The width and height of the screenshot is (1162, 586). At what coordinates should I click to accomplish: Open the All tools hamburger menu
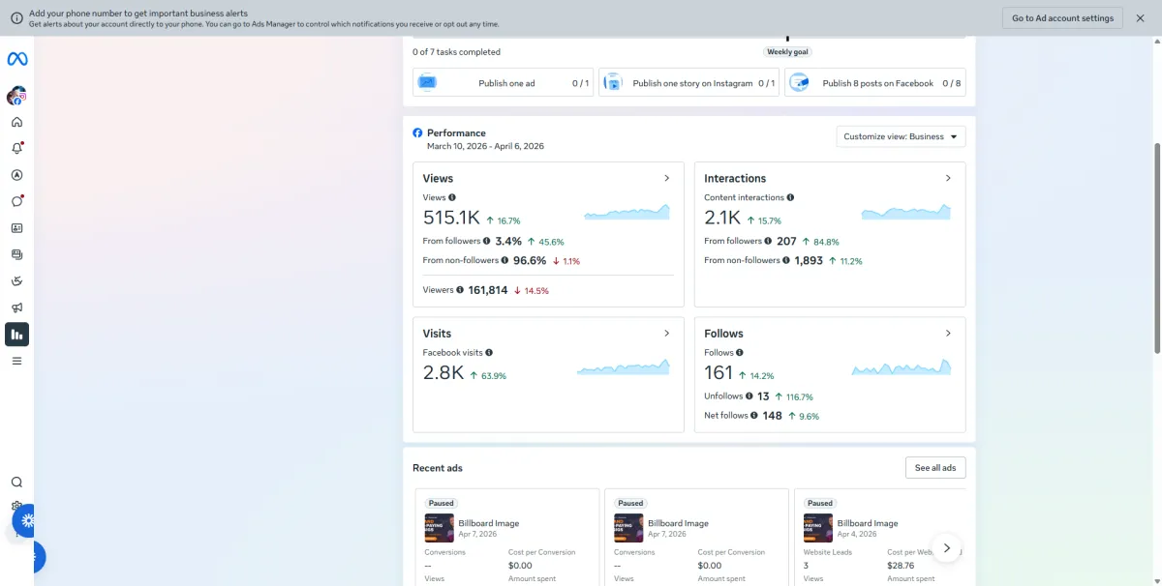click(x=16, y=361)
